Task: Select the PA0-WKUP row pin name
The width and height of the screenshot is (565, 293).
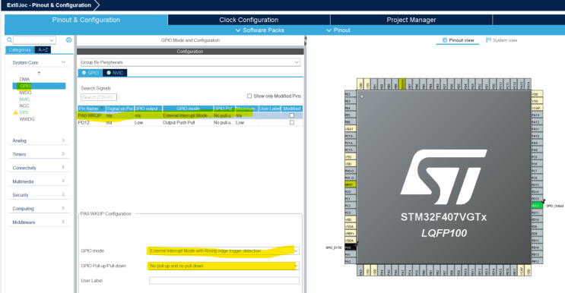Action: [x=90, y=115]
